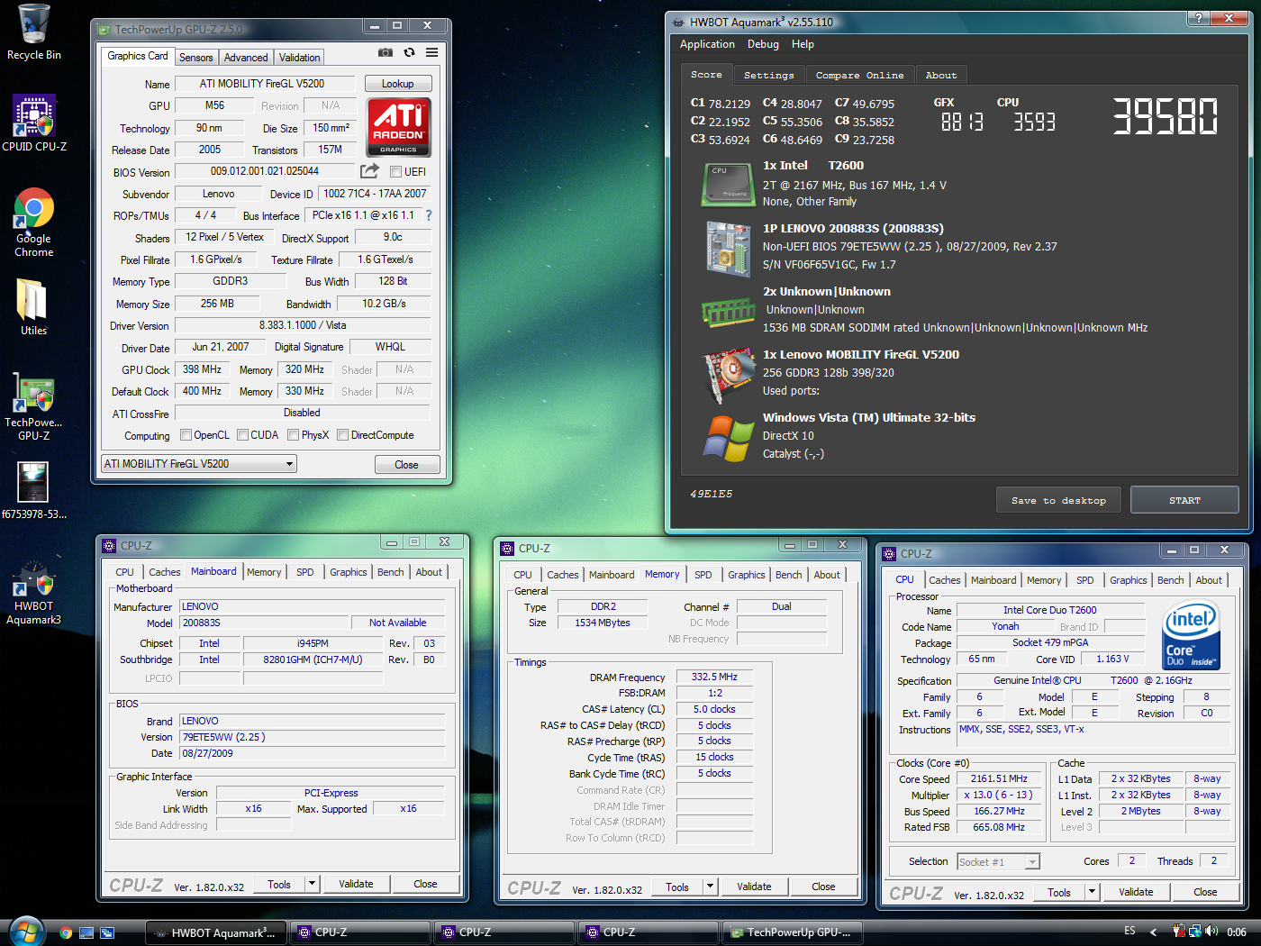This screenshot has height=946, width=1261.
Task: Click the Driver Version field in GPU-Z
Action: pos(303,325)
